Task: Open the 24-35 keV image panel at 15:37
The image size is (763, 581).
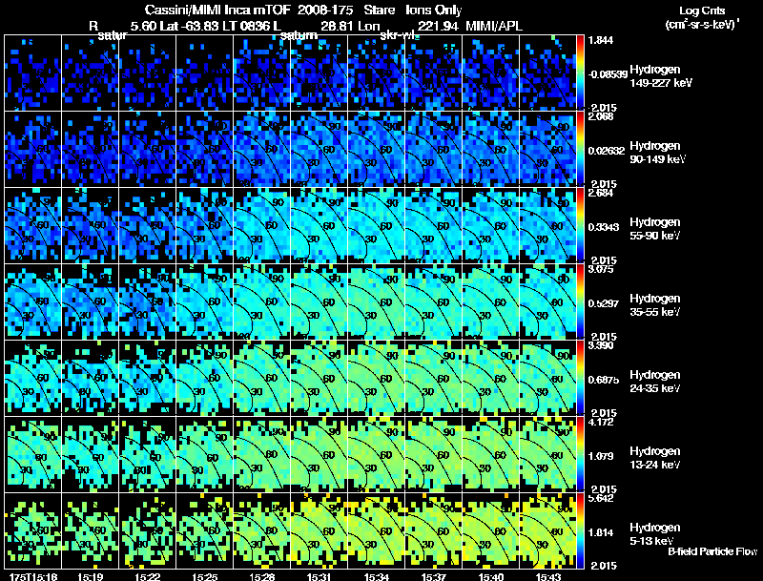Action: point(434,378)
